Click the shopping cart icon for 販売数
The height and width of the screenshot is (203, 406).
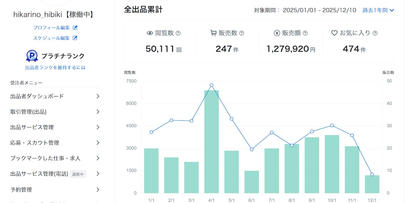click(x=213, y=33)
